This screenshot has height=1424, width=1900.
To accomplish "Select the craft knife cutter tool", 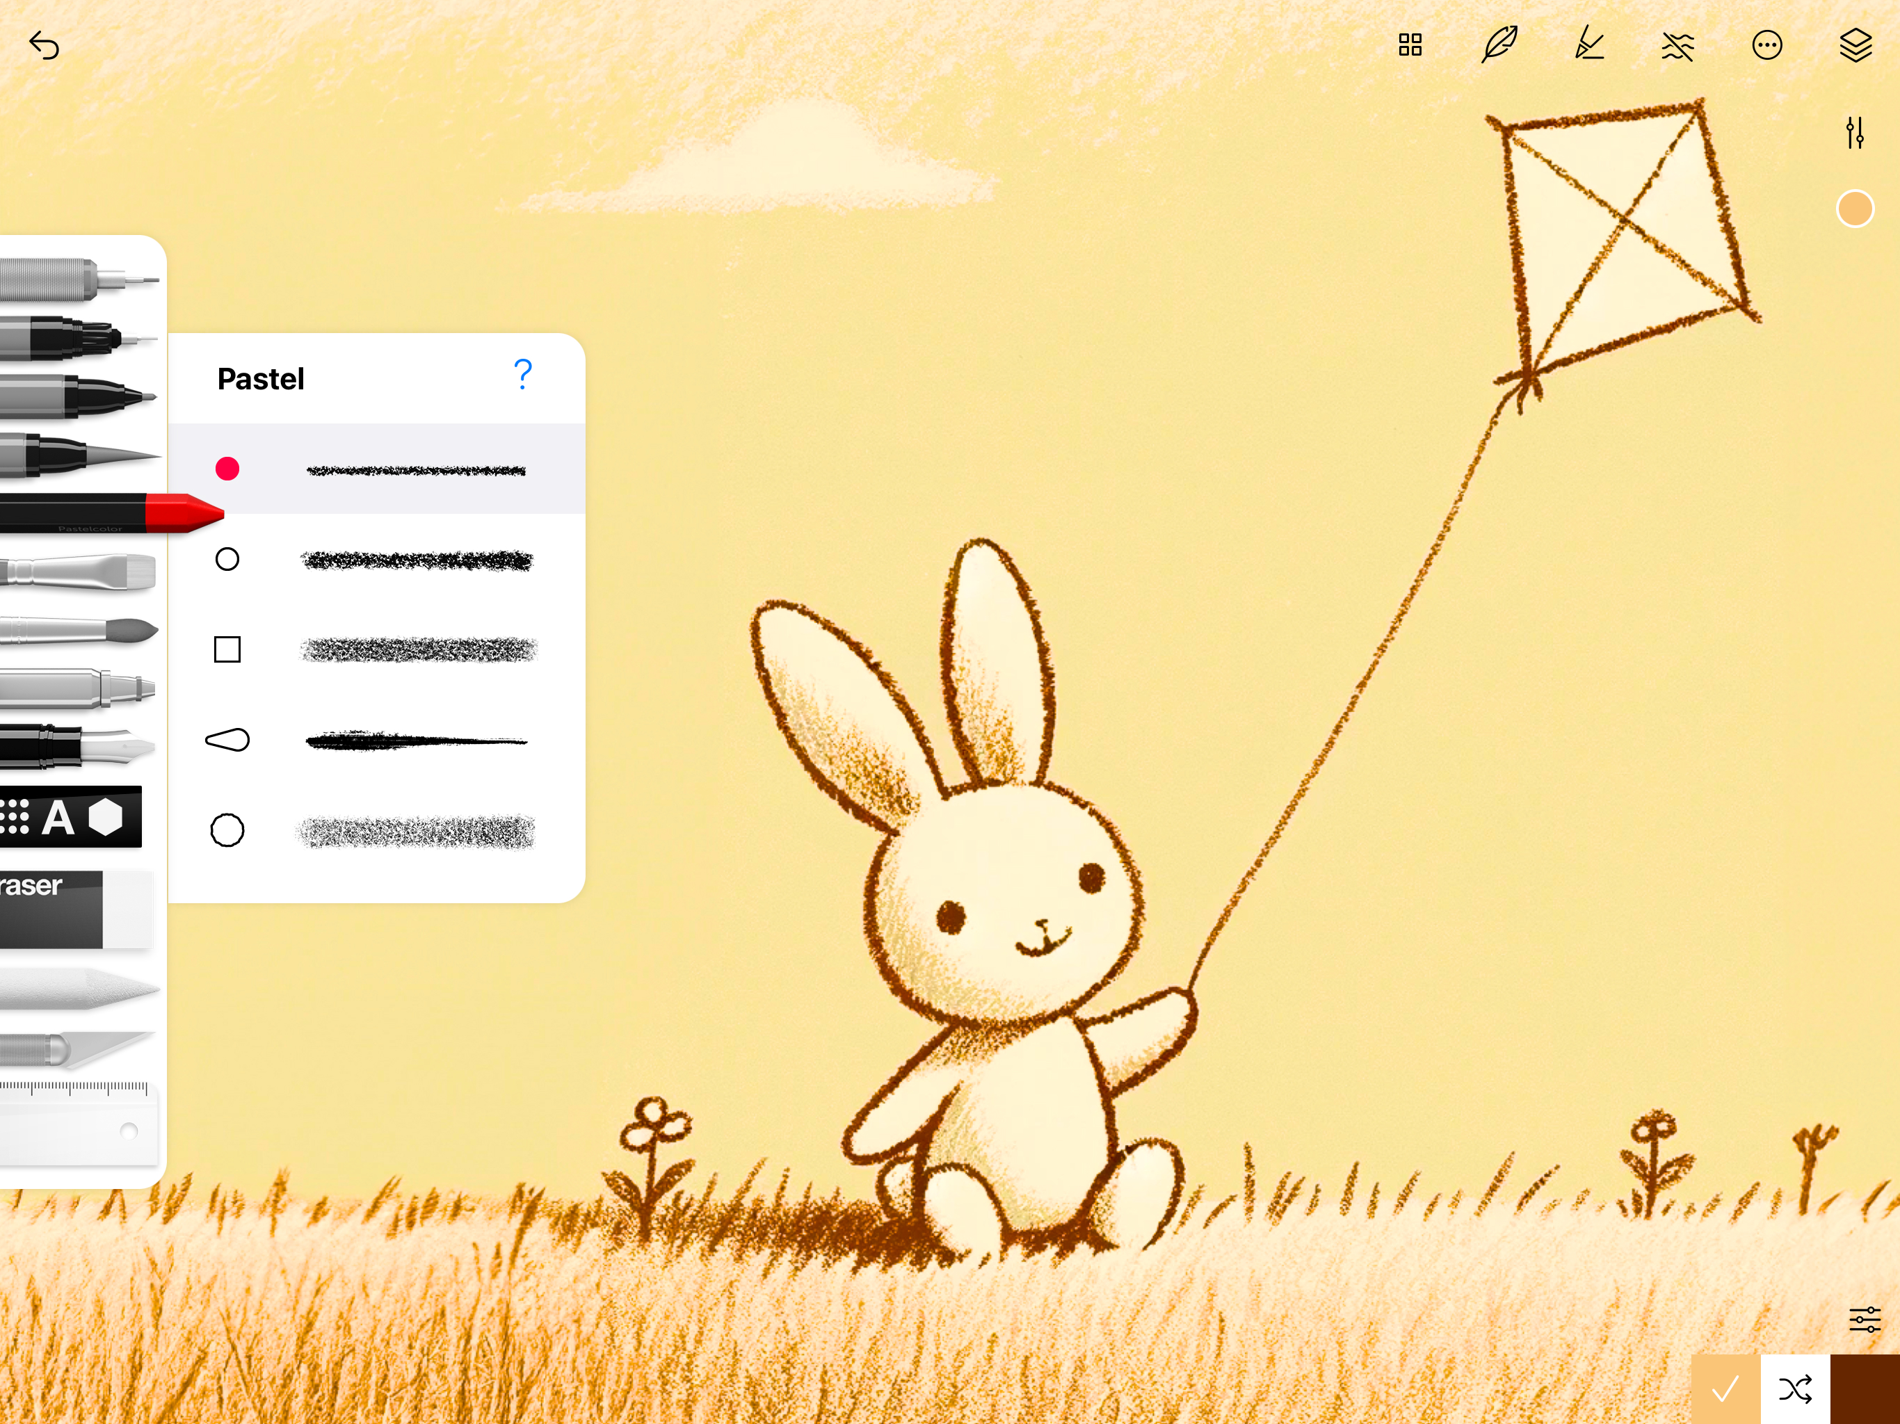I will coord(77,1049).
